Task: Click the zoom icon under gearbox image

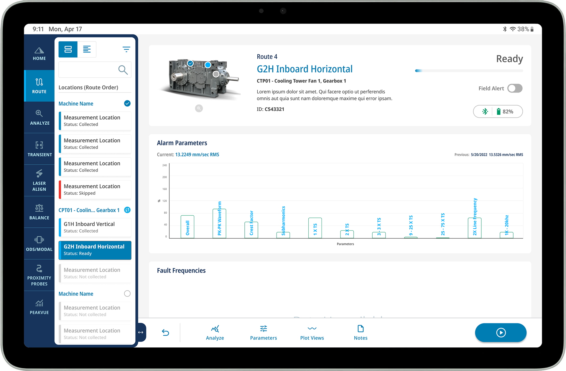Action: [x=199, y=108]
